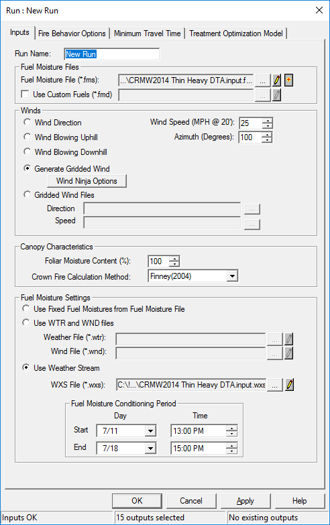Image resolution: width=330 pixels, height=525 pixels.
Task: Browse for the WXS weather stream file
Action: [275, 386]
